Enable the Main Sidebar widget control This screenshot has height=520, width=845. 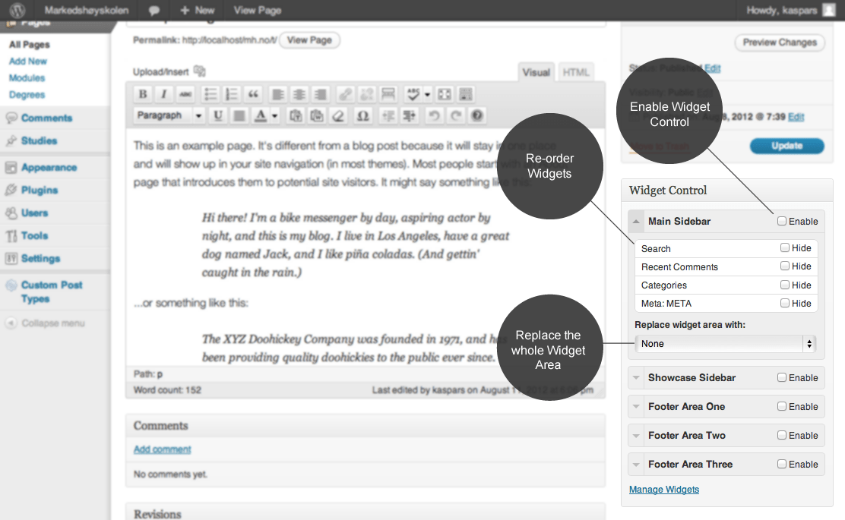point(781,221)
